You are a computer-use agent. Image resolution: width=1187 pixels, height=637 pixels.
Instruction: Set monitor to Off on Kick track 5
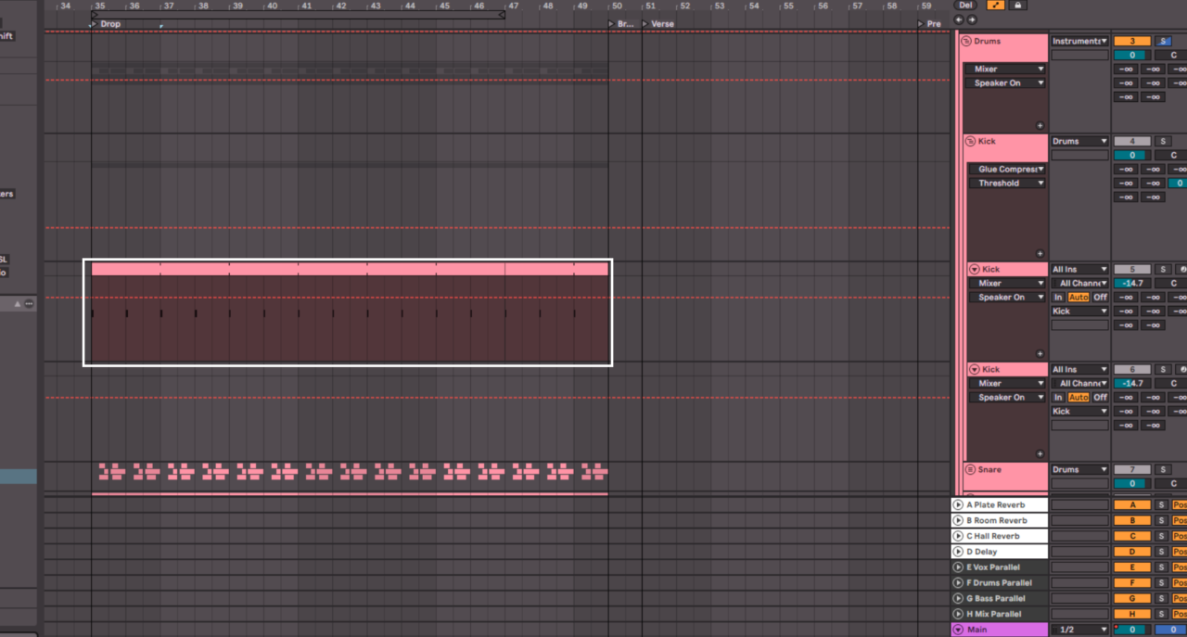click(1100, 297)
